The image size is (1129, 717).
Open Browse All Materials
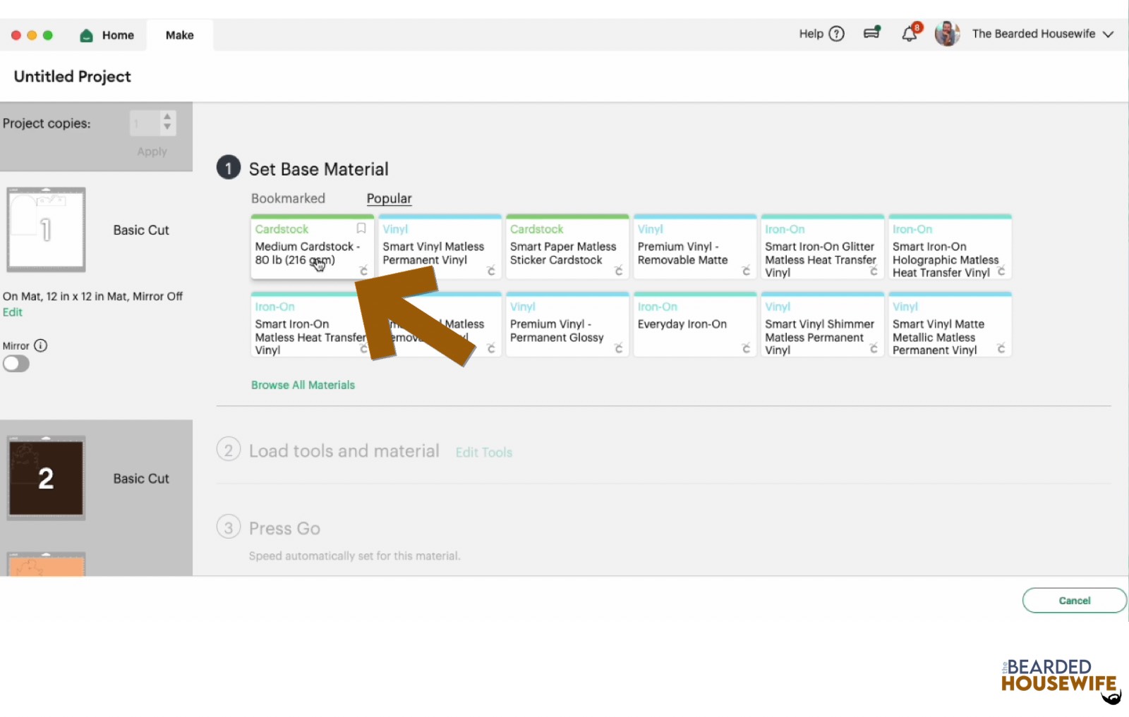302,385
